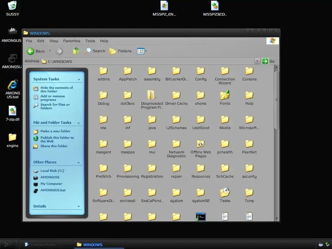The width and height of the screenshot is (332, 249).
Task: Select the repair folder
Action: pyautogui.click(x=176, y=171)
